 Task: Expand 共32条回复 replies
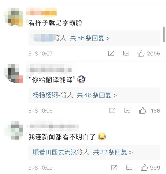point(113,152)
